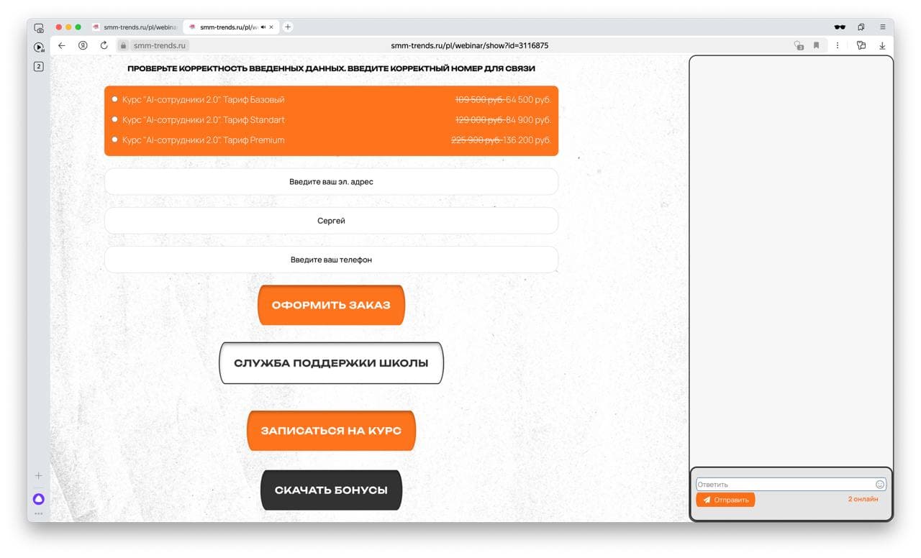Click the 64 500 руб. price
The height and width of the screenshot is (558, 921).
pyautogui.click(x=528, y=100)
